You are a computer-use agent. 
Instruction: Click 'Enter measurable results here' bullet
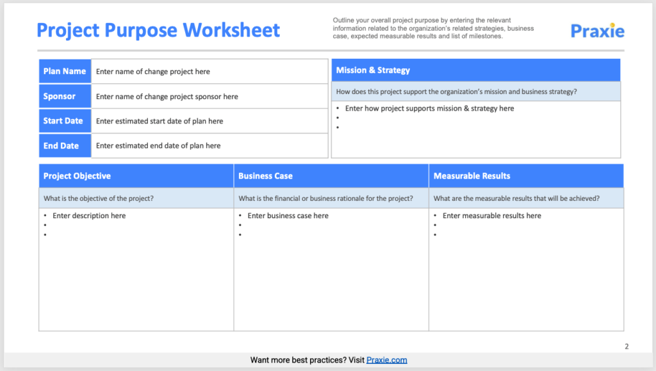[491, 216]
